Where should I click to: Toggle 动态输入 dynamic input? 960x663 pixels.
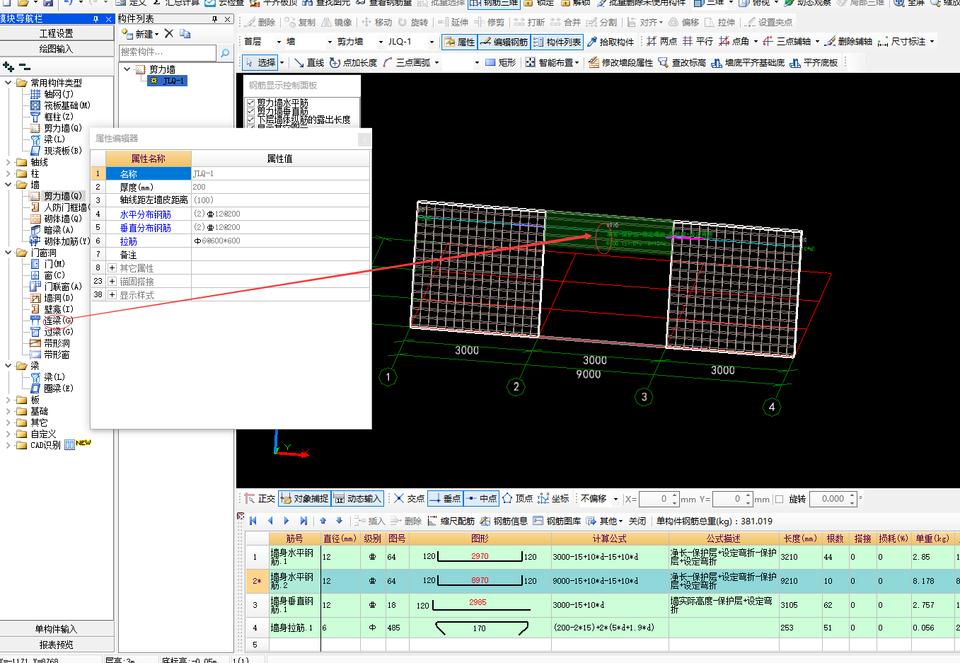click(357, 499)
